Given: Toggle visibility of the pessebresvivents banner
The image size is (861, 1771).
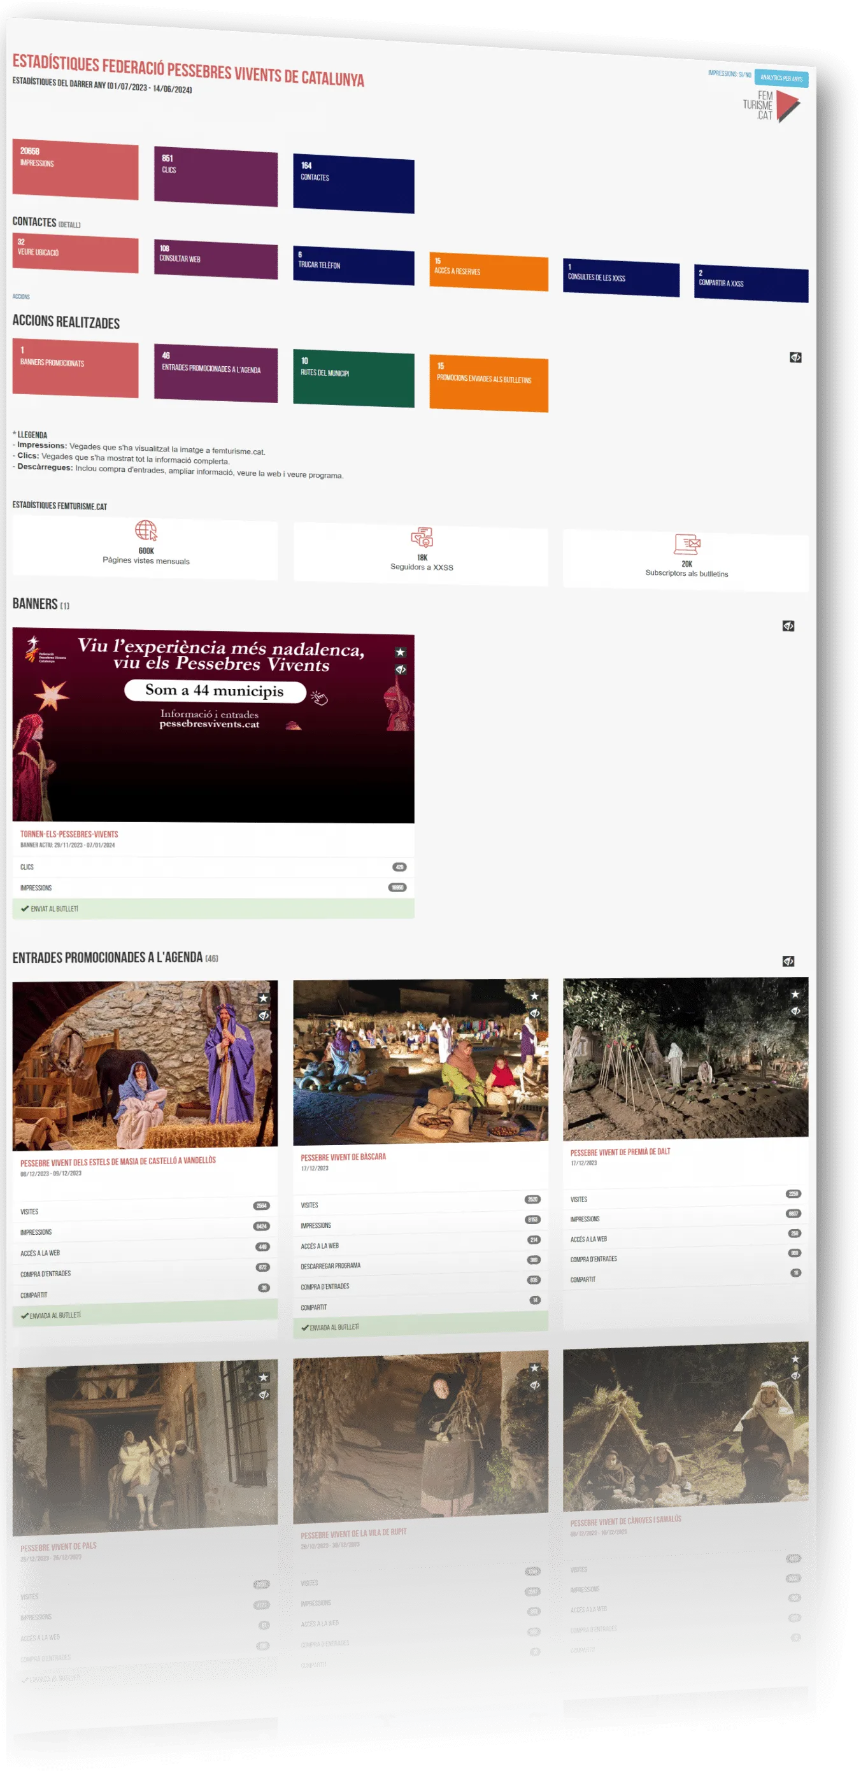Looking at the screenshot, I should tap(400, 670).
